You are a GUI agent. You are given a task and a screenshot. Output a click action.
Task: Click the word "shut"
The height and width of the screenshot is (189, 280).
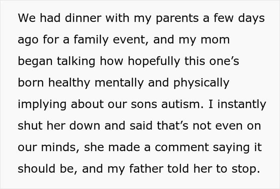30,126
